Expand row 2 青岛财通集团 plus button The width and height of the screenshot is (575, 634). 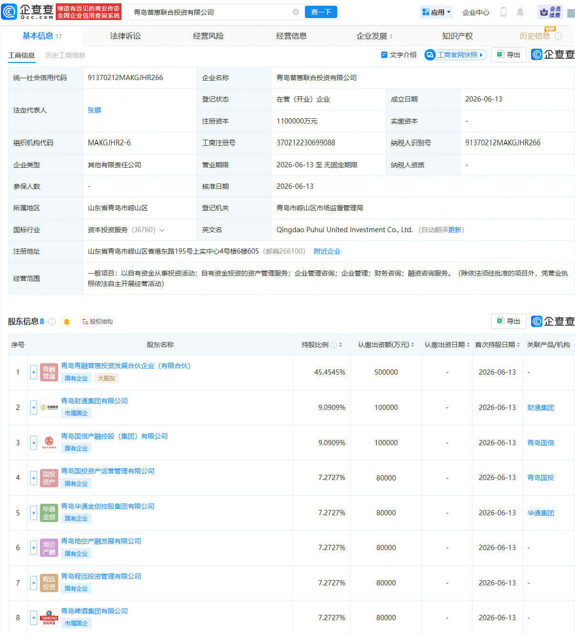pyautogui.click(x=33, y=408)
